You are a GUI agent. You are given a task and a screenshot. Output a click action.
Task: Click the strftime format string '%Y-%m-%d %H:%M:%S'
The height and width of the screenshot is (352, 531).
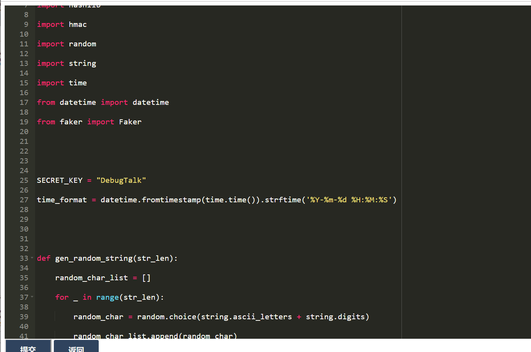click(x=349, y=200)
